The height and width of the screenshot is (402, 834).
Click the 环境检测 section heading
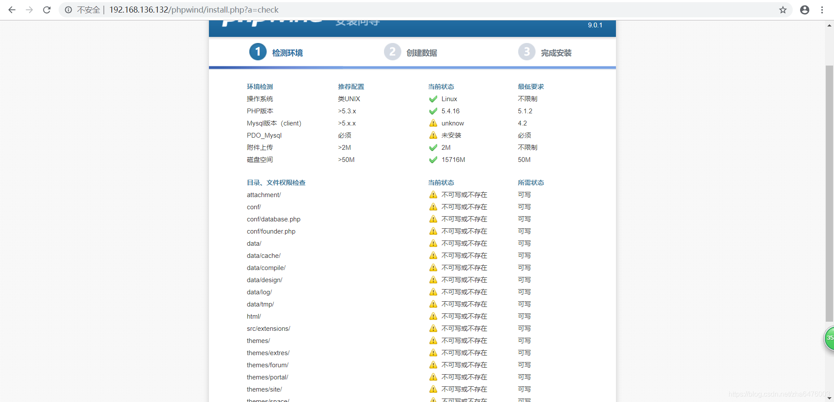tap(260, 87)
